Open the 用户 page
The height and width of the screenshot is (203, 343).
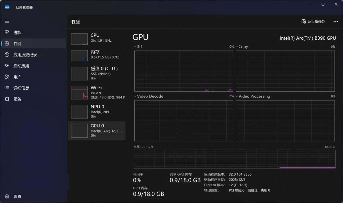point(34,77)
